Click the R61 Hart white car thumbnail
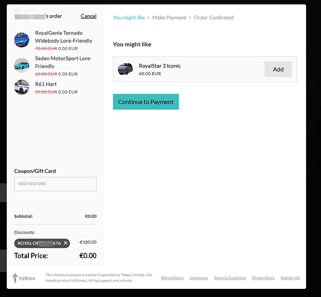This screenshot has width=321, height=297. (x=22, y=87)
